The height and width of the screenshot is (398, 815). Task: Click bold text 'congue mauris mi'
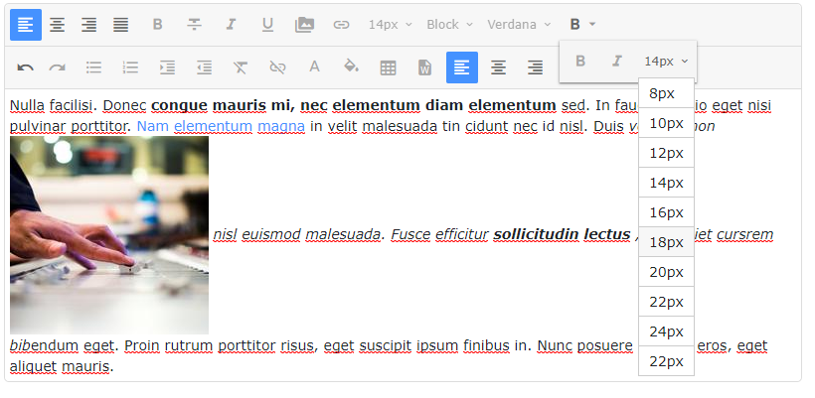click(x=219, y=105)
